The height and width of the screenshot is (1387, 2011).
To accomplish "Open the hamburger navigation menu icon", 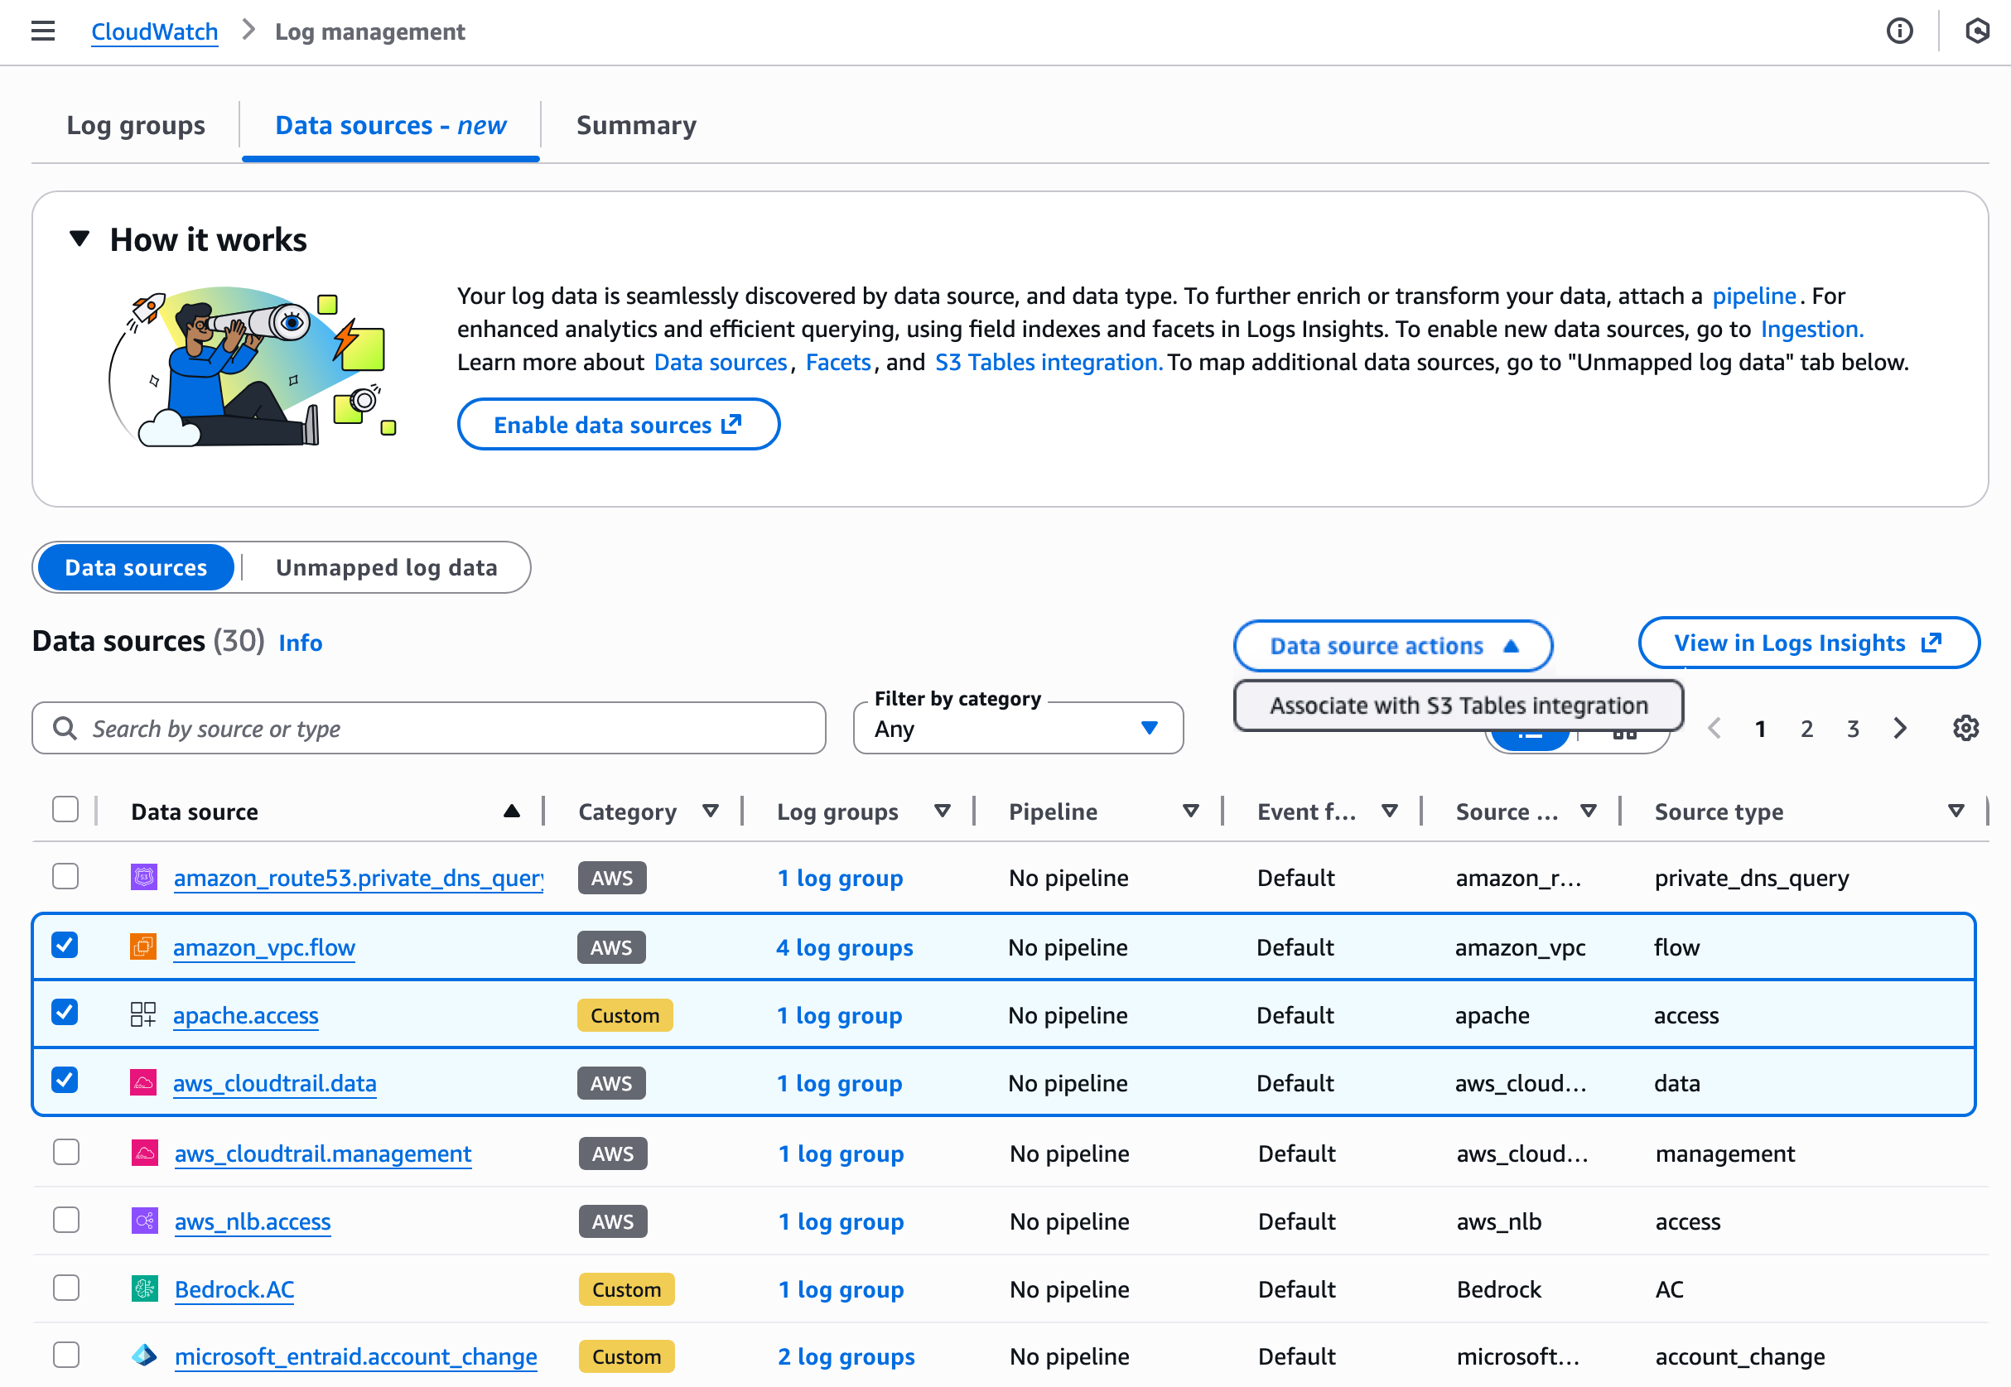I will coord(42,31).
